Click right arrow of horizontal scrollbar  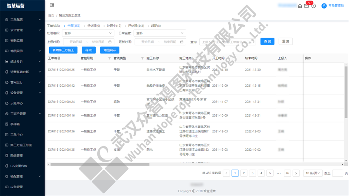tap(342, 165)
